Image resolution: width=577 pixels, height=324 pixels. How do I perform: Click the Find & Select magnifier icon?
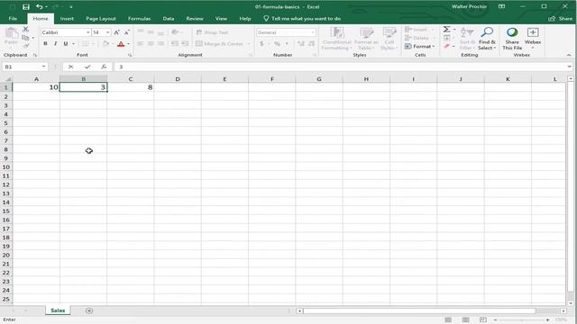click(x=487, y=32)
